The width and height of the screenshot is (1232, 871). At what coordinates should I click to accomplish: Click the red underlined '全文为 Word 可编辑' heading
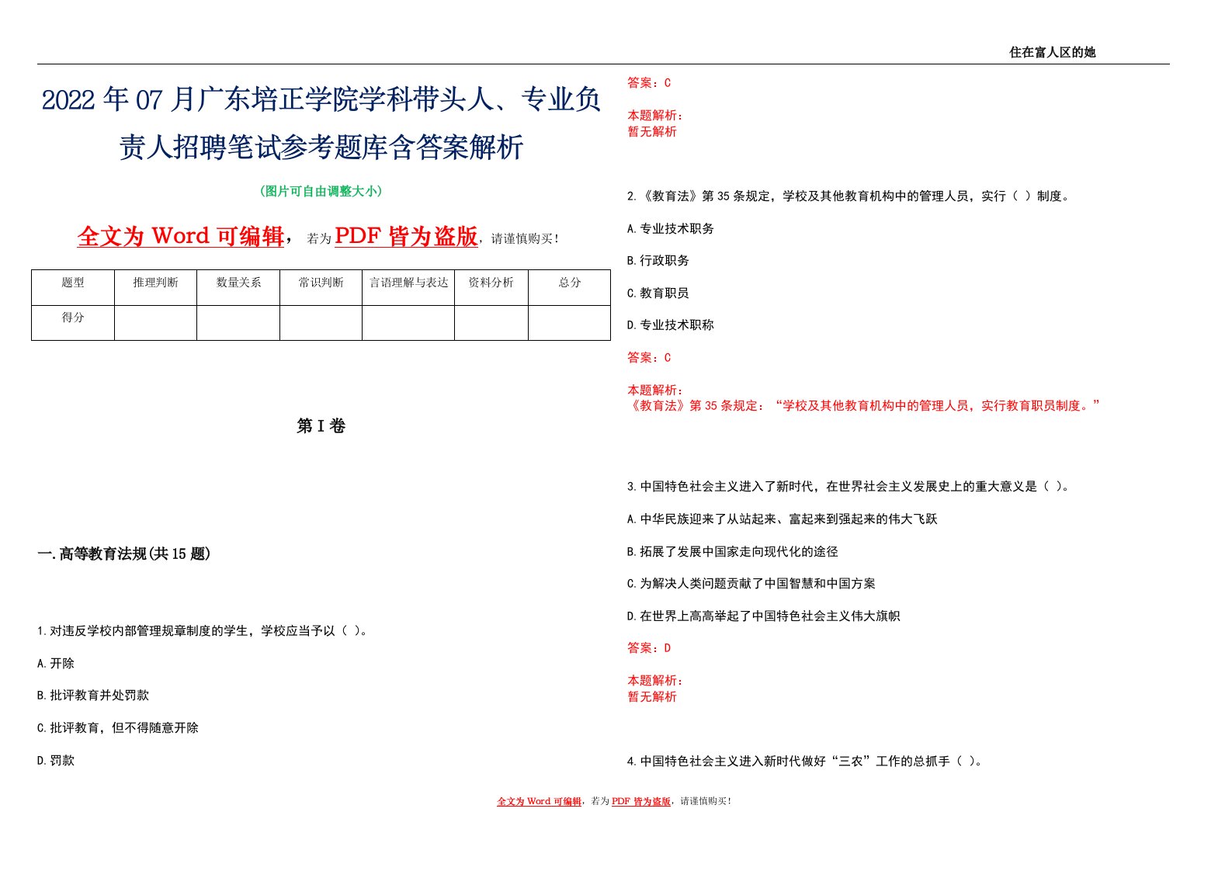point(181,236)
